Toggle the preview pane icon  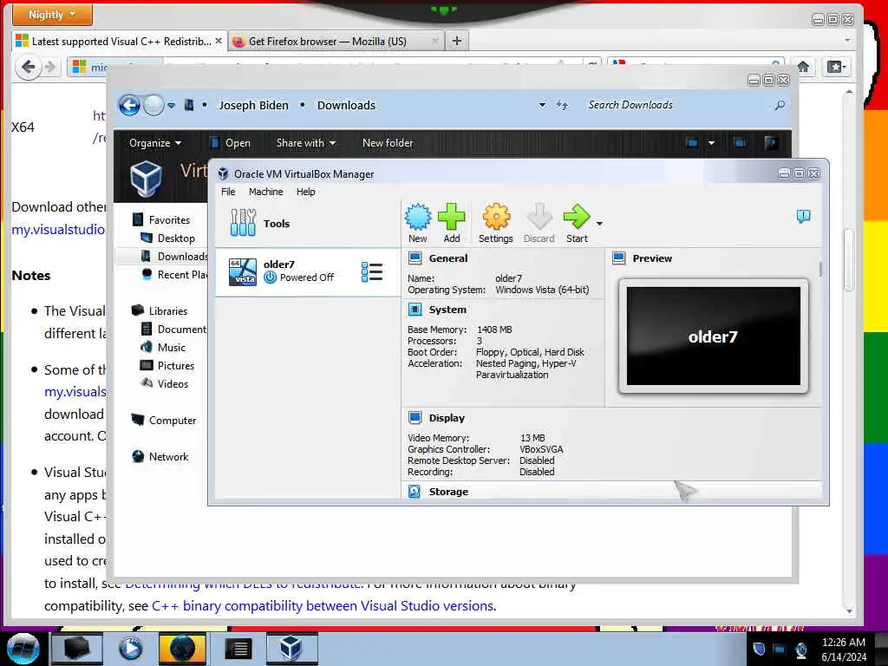click(740, 143)
